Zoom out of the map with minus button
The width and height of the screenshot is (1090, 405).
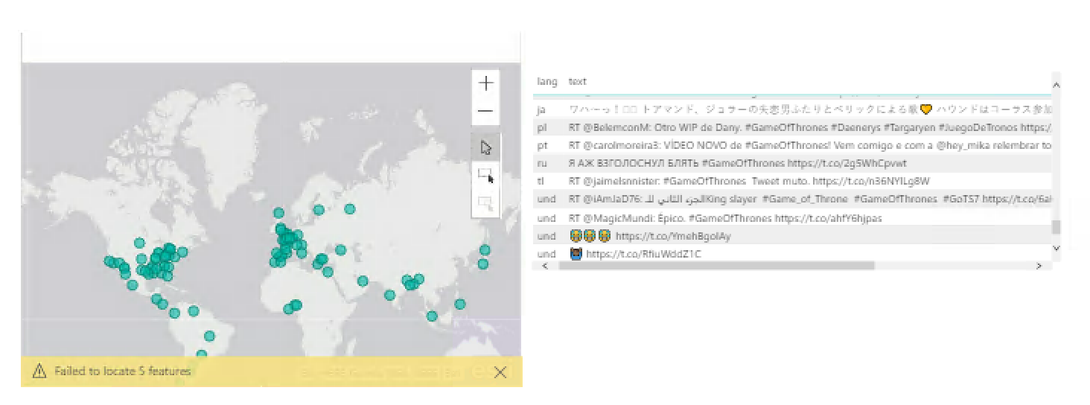(x=485, y=112)
